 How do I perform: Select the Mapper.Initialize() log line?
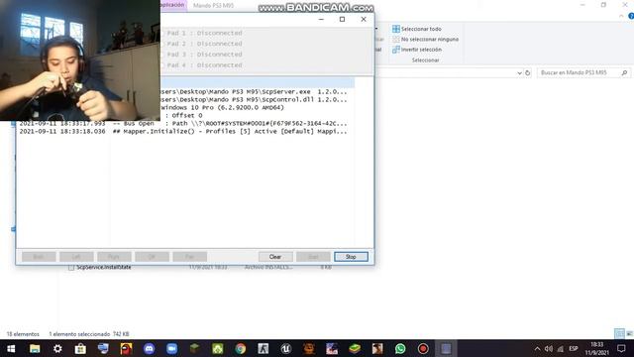(x=183, y=131)
